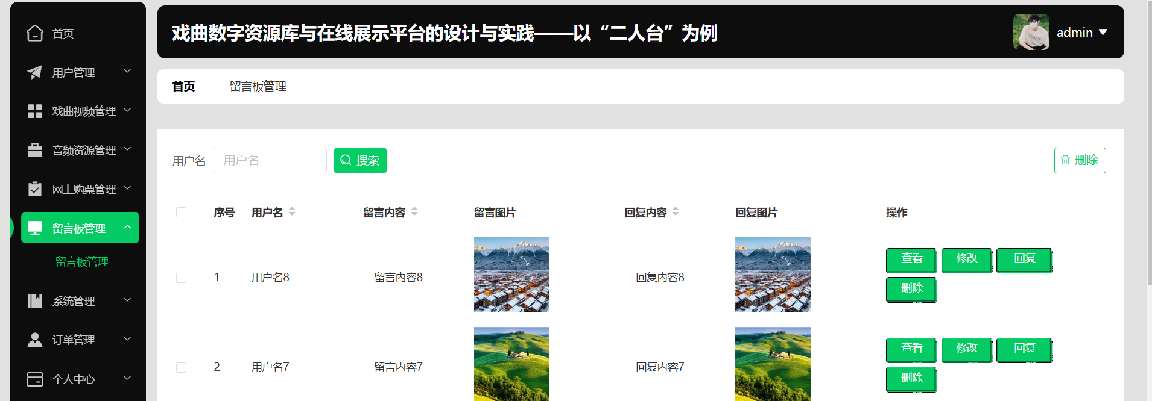Open the 留言图片 thumbnail for 用户名7
Screen dimensions: 1152x401
point(511,364)
